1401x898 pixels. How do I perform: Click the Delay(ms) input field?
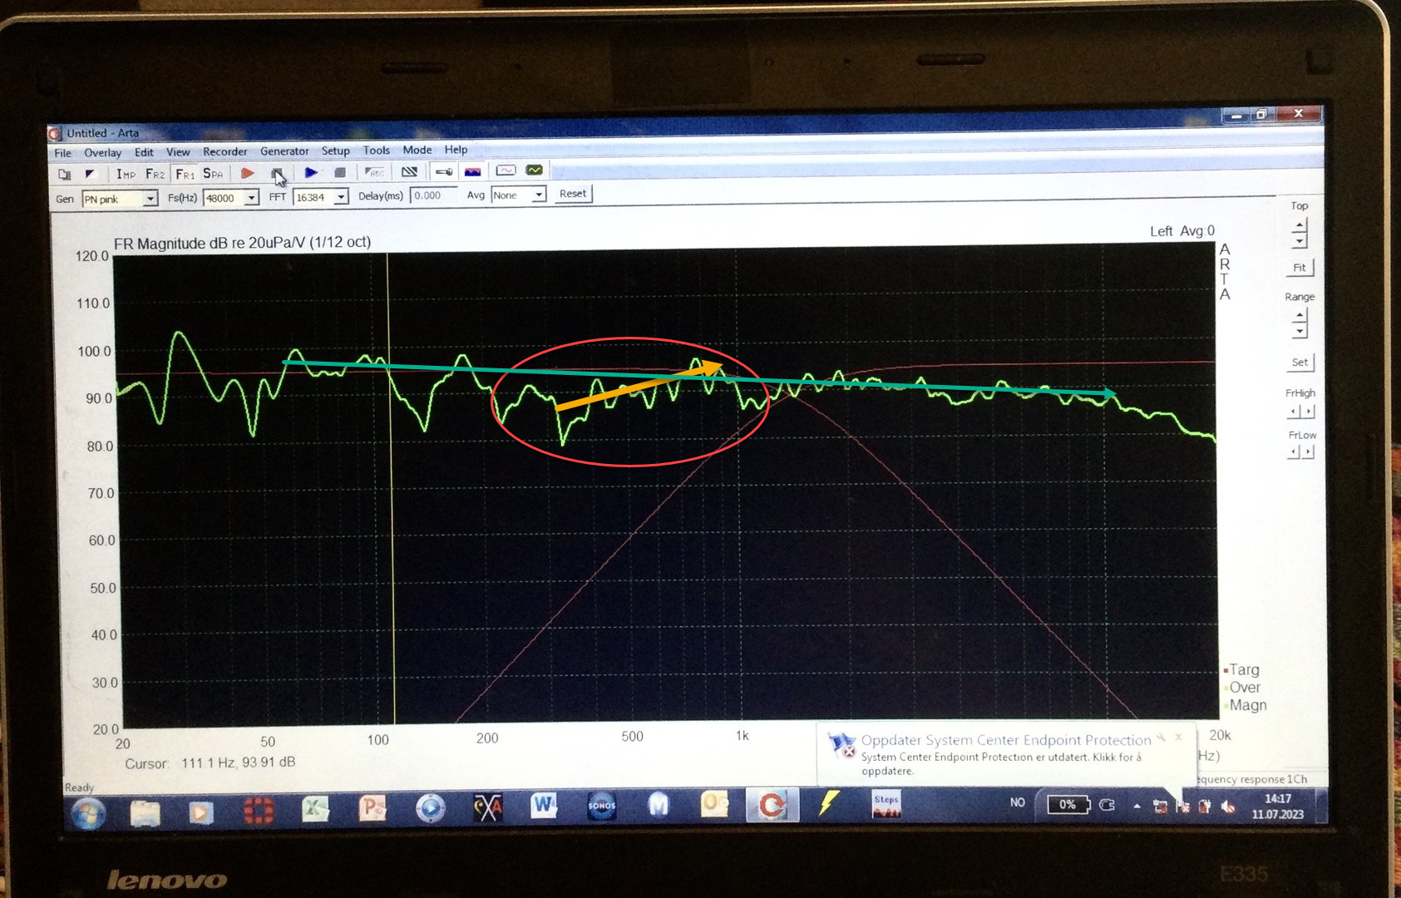434,195
